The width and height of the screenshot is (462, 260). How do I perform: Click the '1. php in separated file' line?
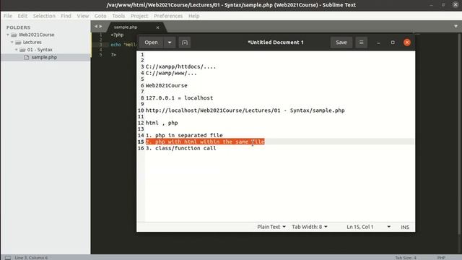click(184, 135)
